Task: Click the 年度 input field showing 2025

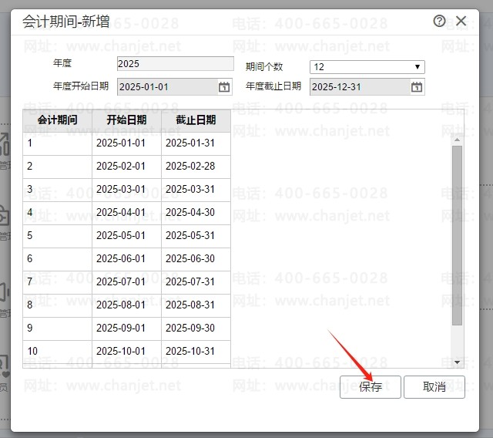Action: [176, 63]
